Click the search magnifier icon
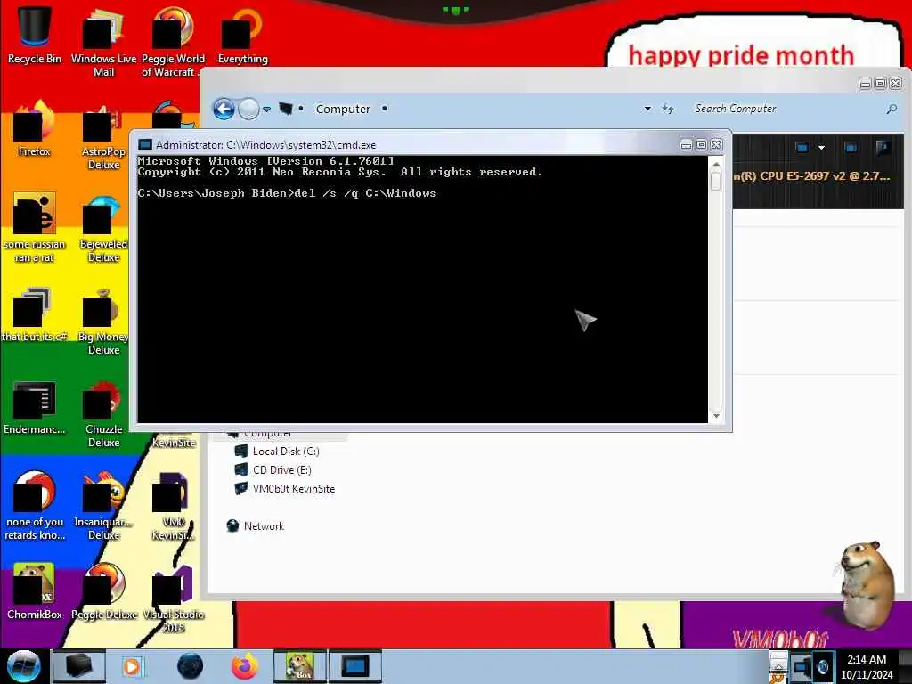Image resolution: width=912 pixels, height=684 pixels. point(892,109)
